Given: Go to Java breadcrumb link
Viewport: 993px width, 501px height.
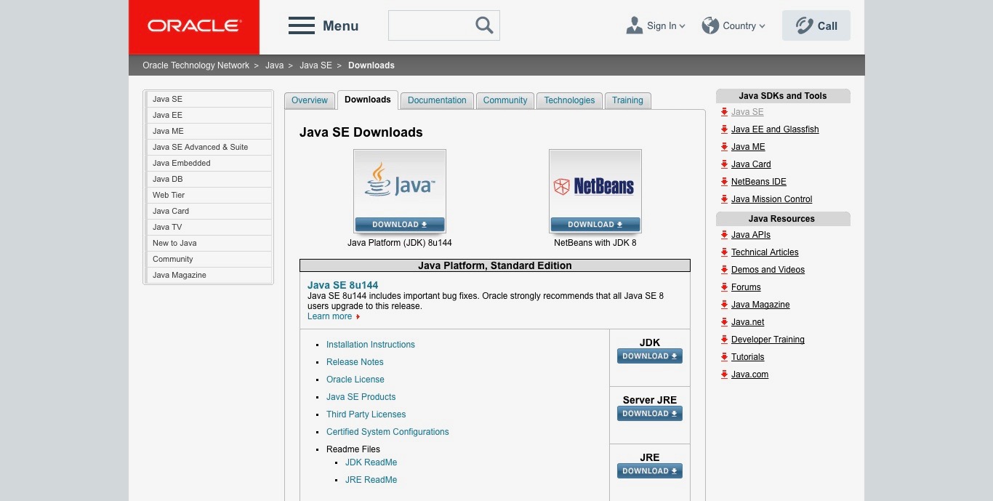Looking at the screenshot, I should tap(274, 65).
